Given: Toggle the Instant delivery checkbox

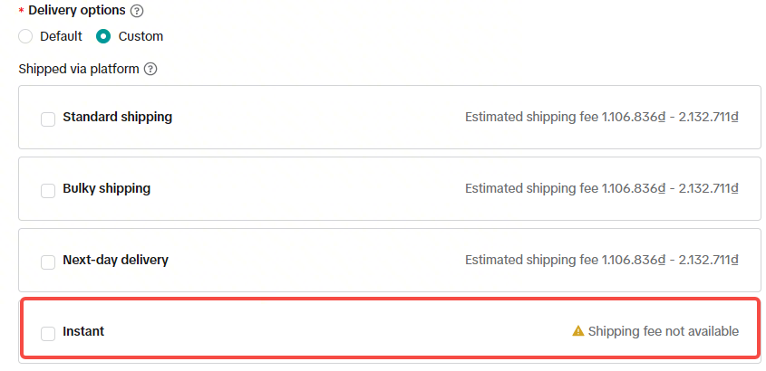Looking at the screenshot, I should coord(48,333).
